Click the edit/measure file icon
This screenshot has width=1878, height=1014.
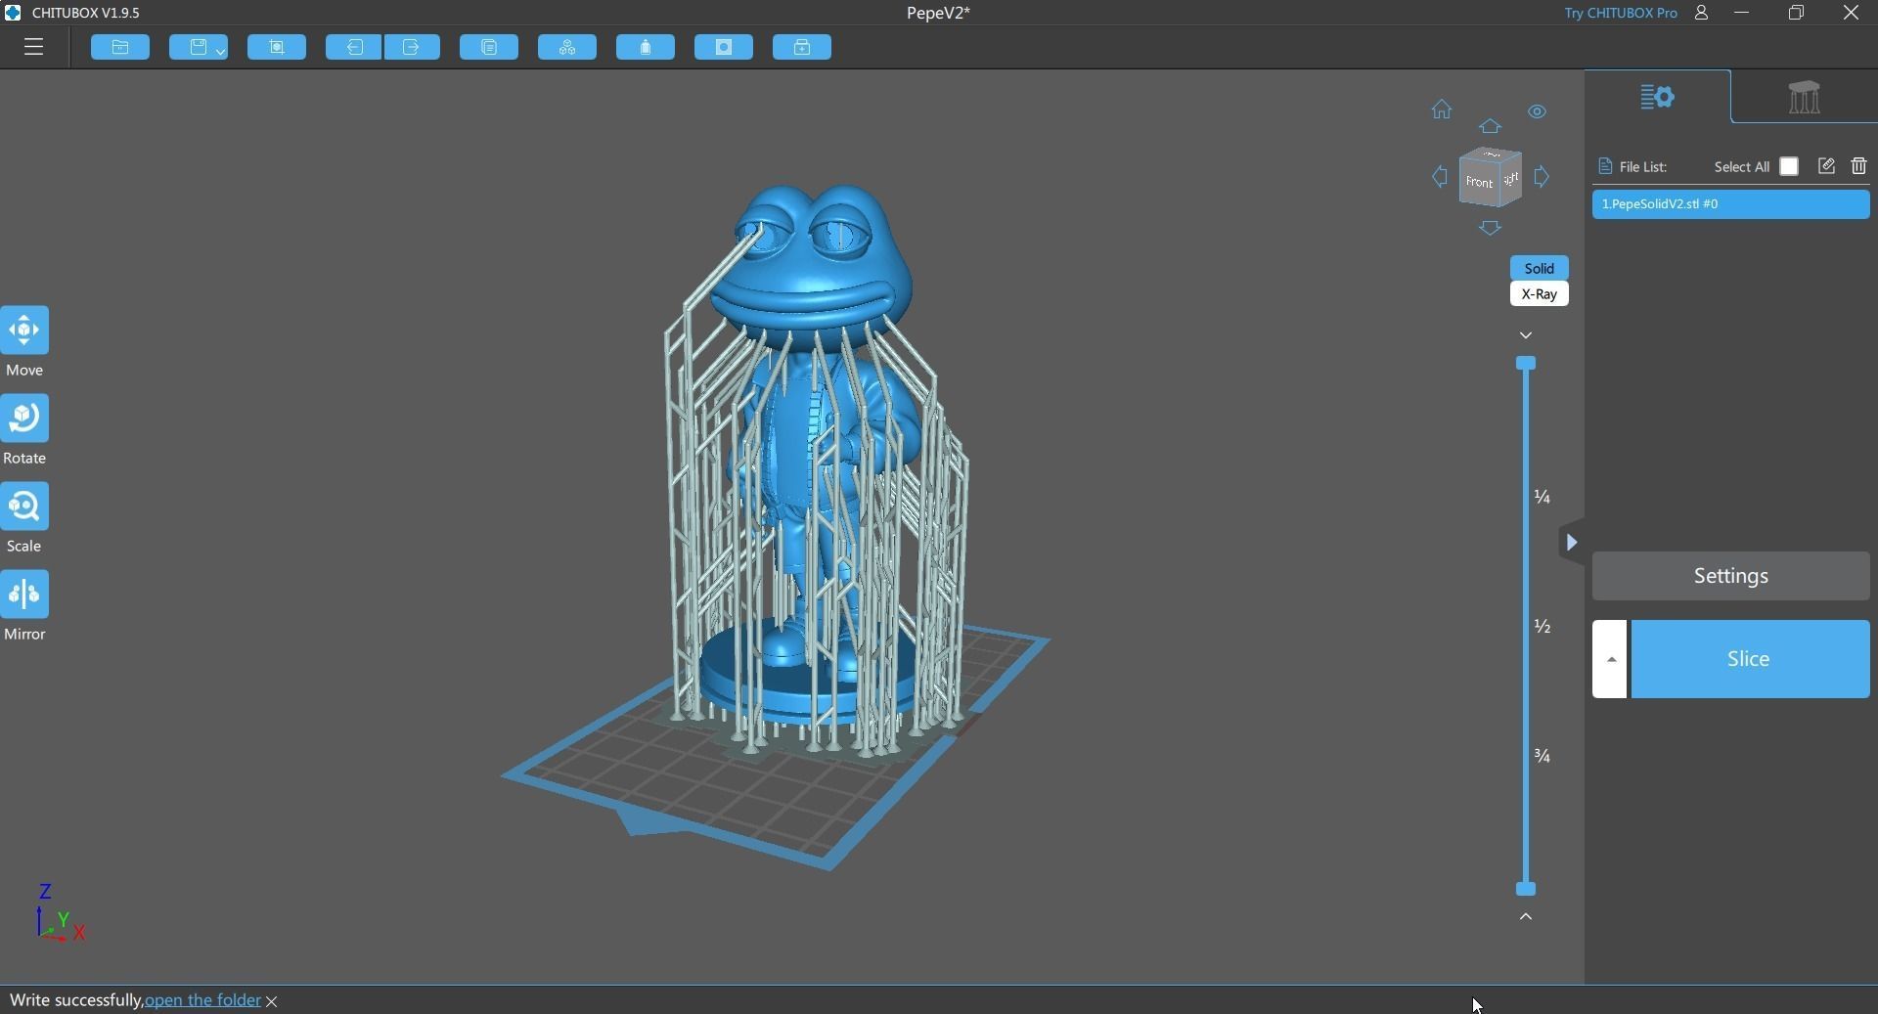pyautogui.click(x=1826, y=166)
